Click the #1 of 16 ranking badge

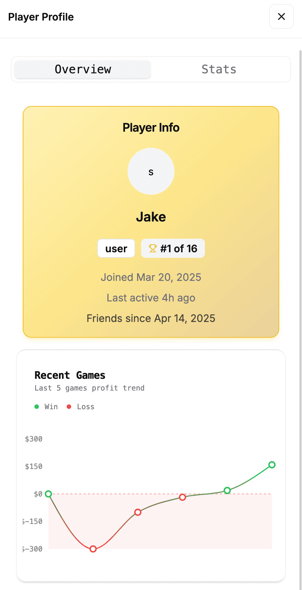(x=173, y=248)
